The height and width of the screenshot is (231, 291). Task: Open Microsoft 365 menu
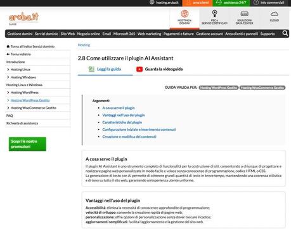pyautogui.click(x=124, y=34)
